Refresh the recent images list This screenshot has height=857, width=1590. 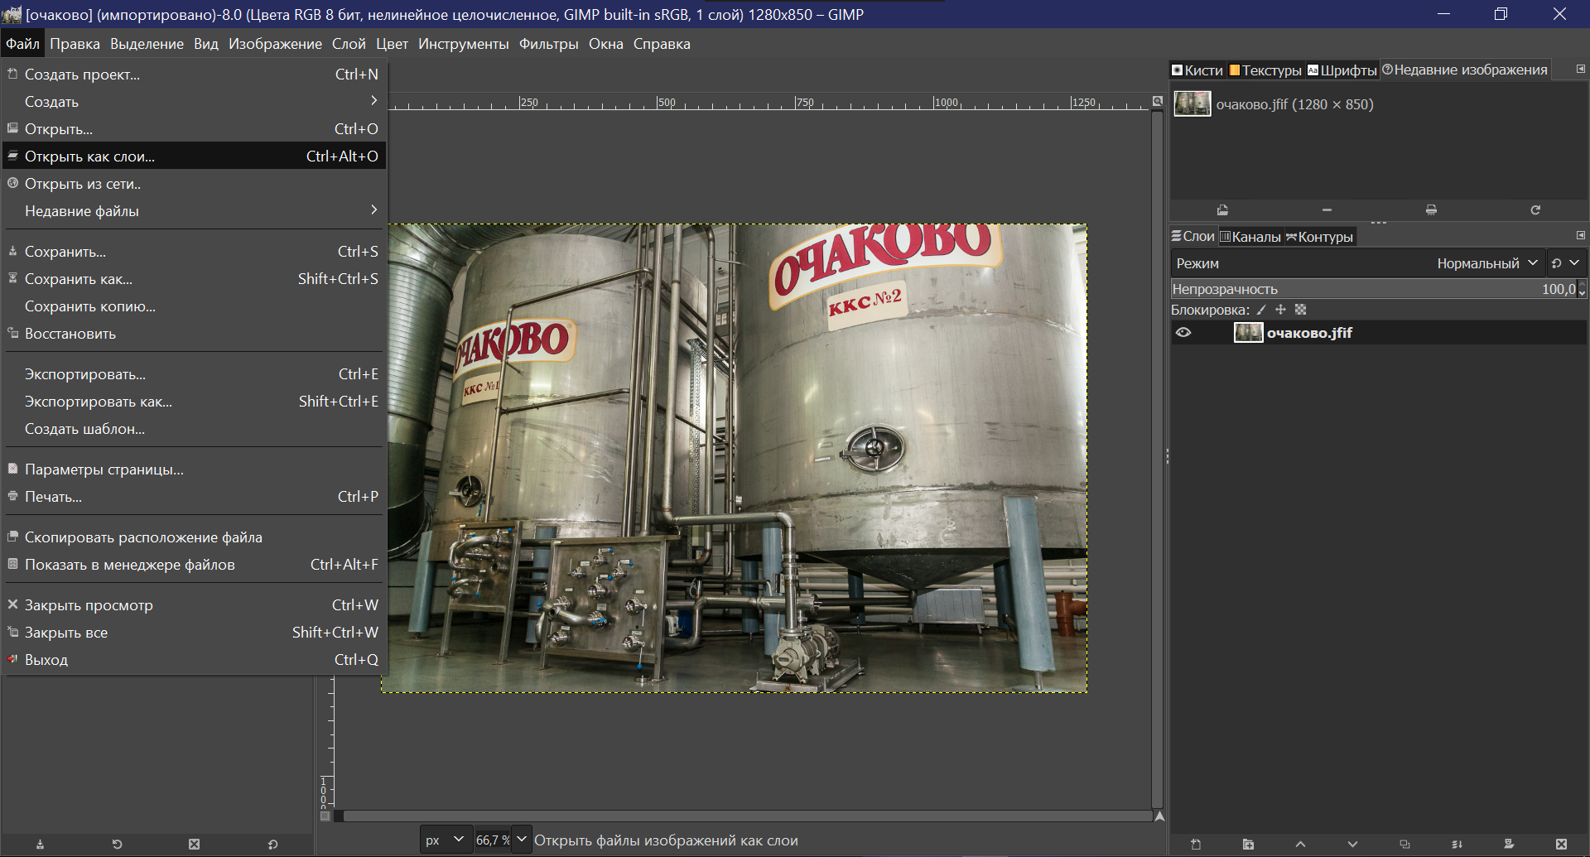coord(1535,210)
